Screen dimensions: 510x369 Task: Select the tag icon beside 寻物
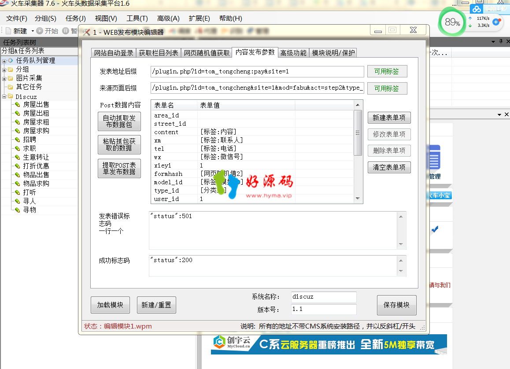pyautogui.click(x=18, y=210)
